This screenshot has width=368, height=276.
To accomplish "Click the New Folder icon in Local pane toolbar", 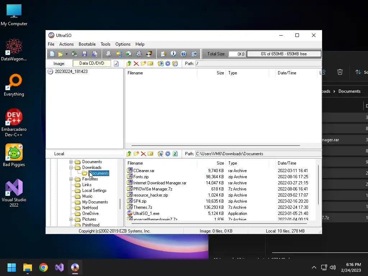I will coord(136,154).
